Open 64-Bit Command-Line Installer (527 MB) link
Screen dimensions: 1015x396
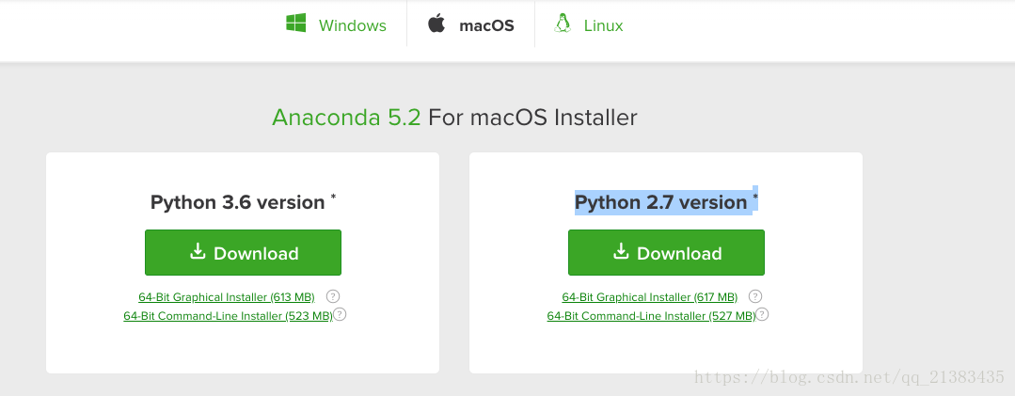pos(651,316)
